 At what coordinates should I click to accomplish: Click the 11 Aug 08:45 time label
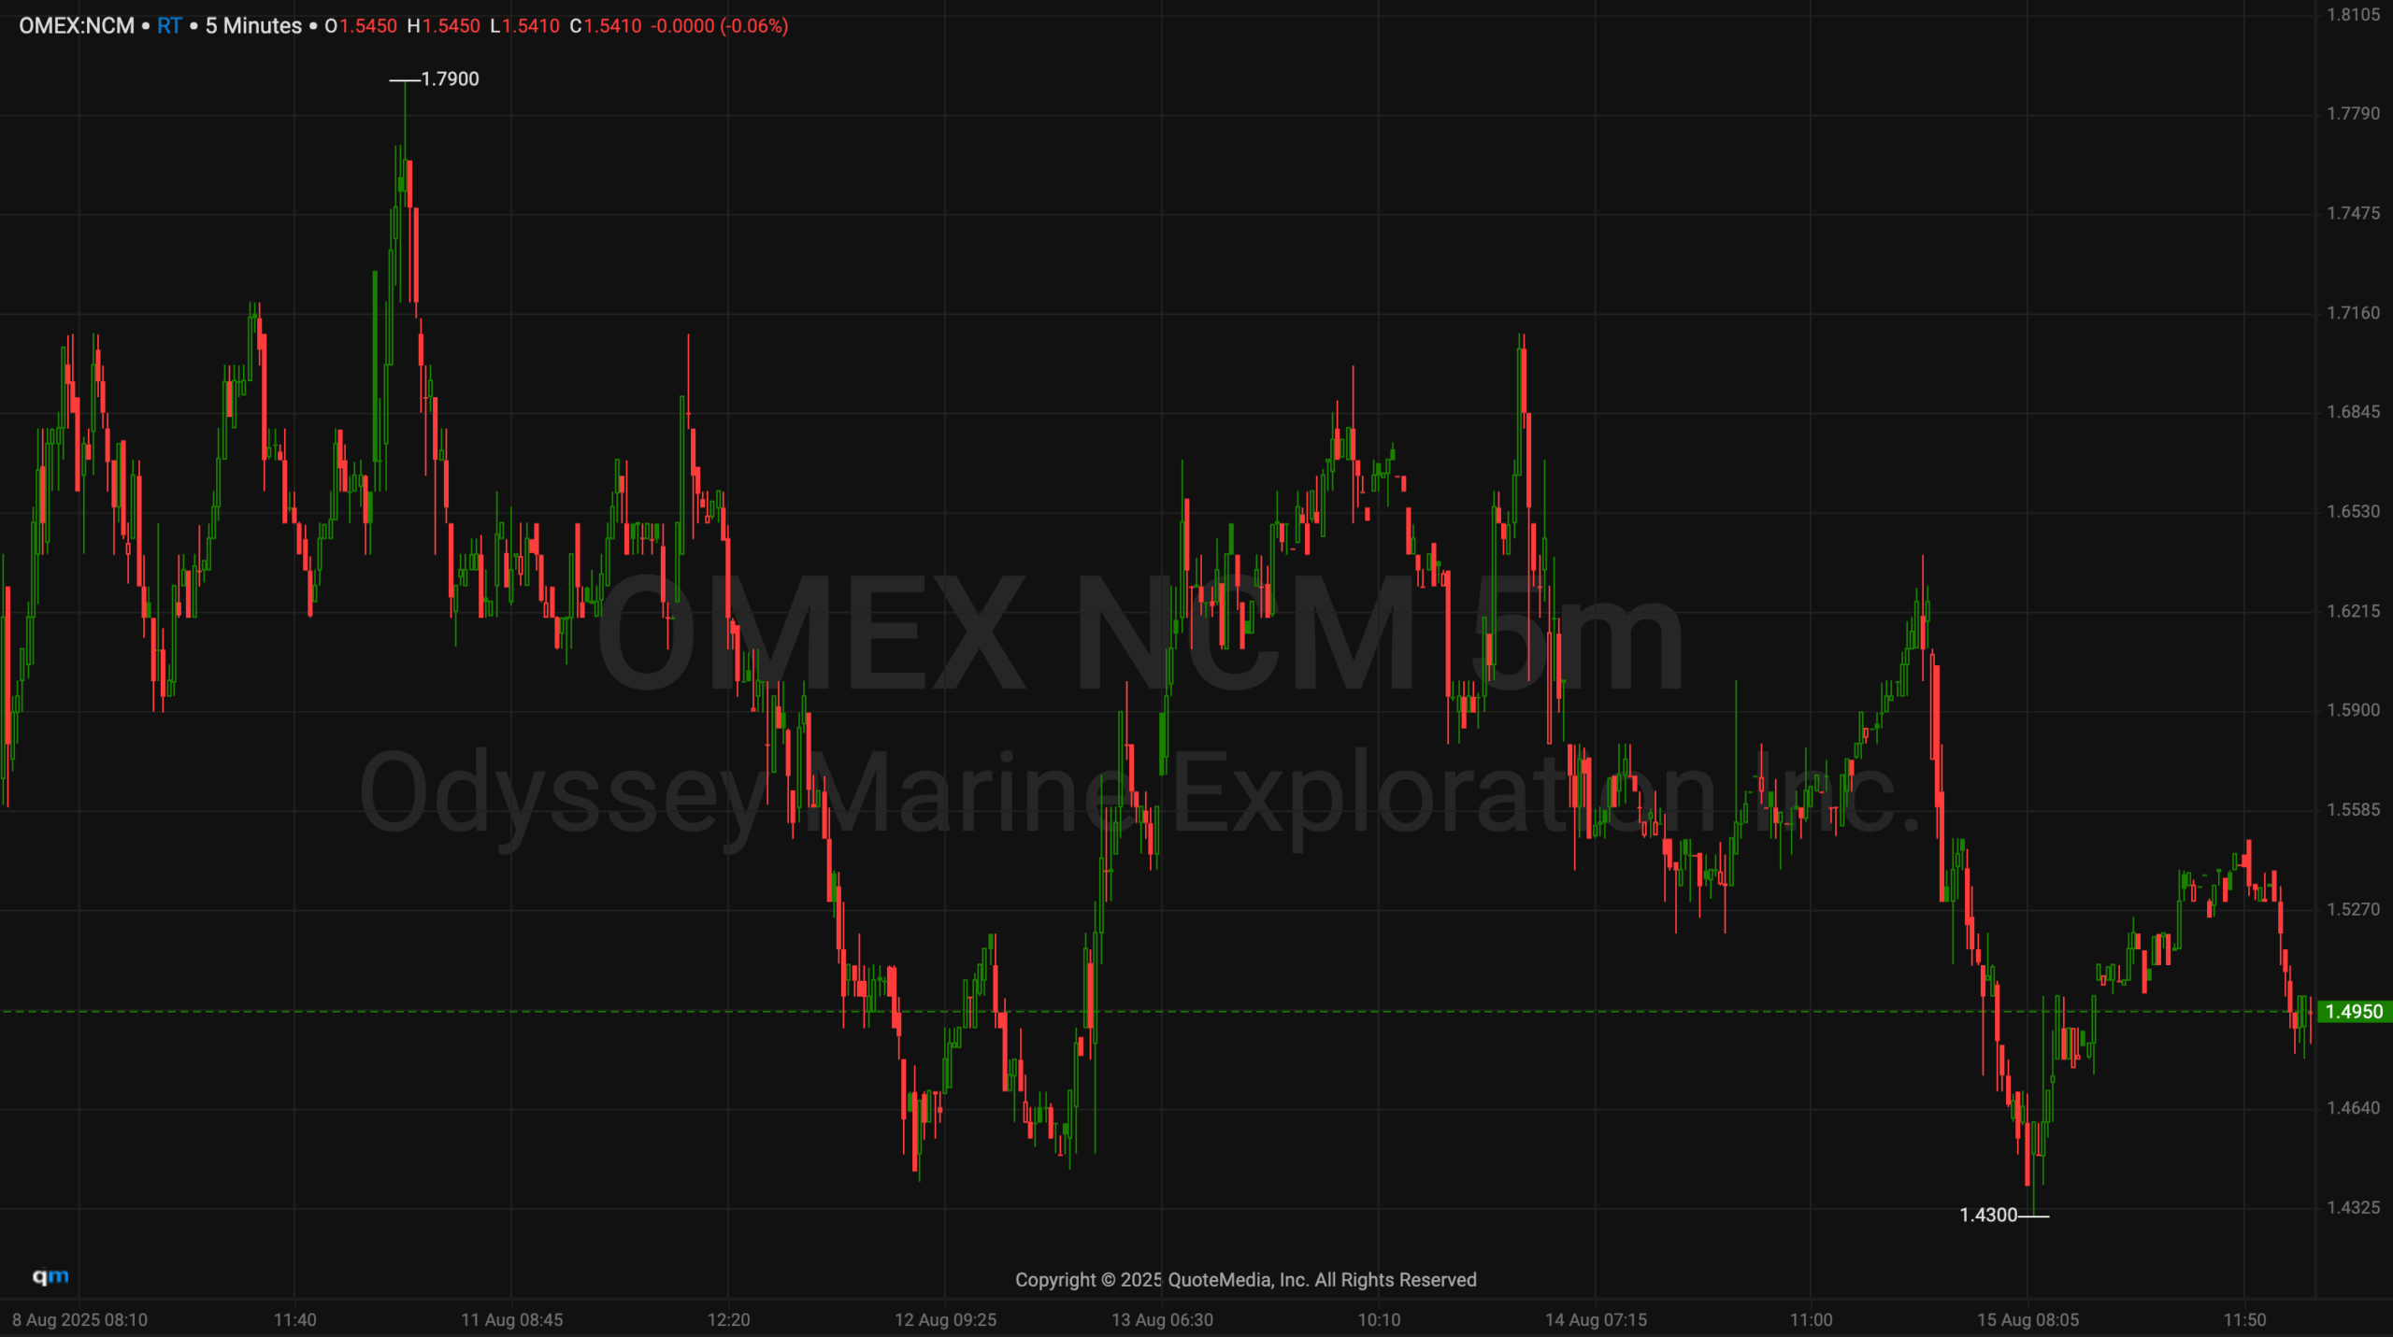pos(511,1320)
